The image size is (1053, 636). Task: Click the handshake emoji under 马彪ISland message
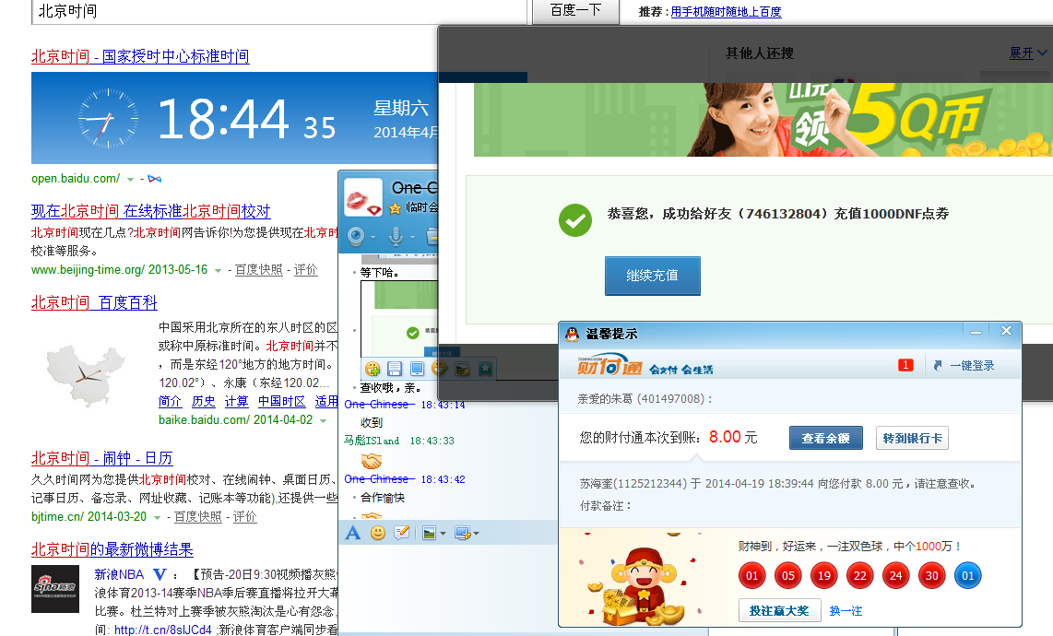(x=372, y=461)
